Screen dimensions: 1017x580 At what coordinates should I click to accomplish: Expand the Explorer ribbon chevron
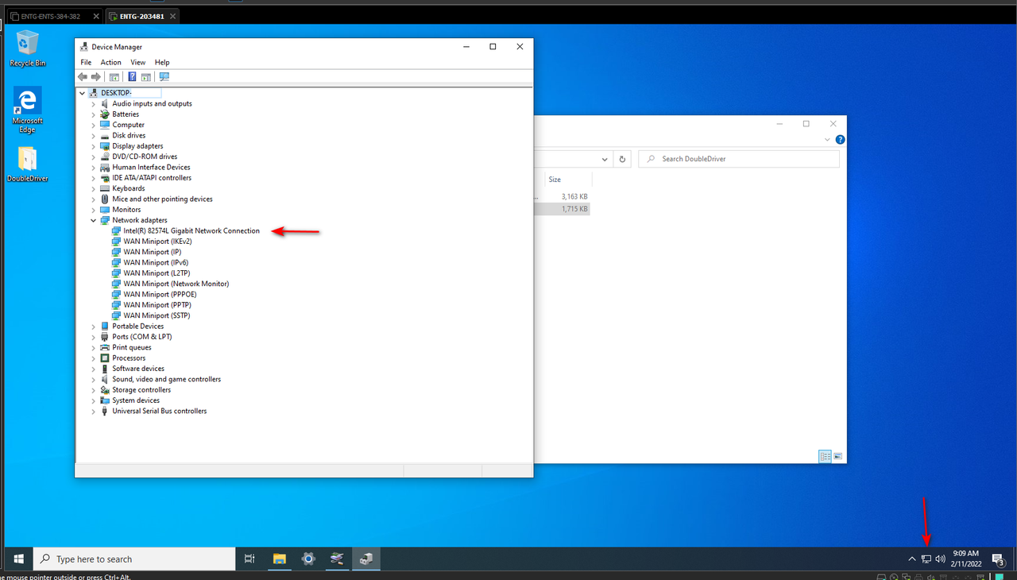(827, 140)
